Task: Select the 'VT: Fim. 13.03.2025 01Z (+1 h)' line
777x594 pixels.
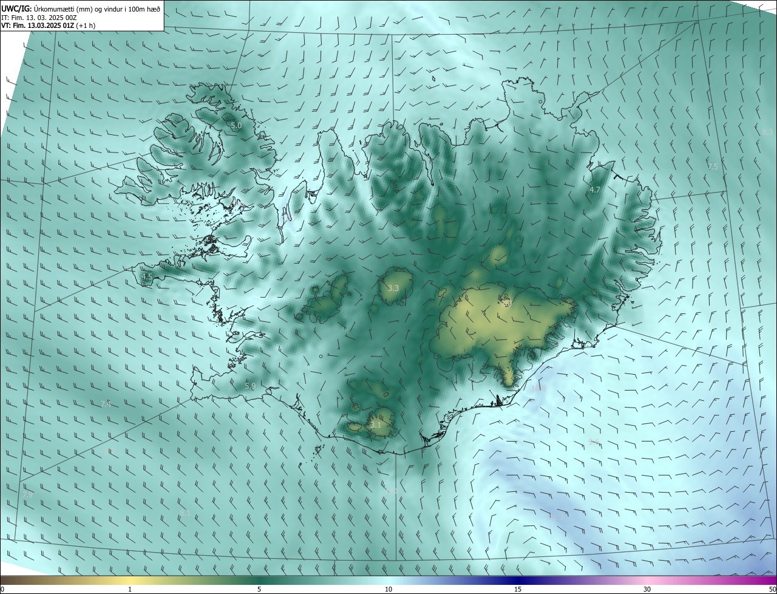Action: 49,26
